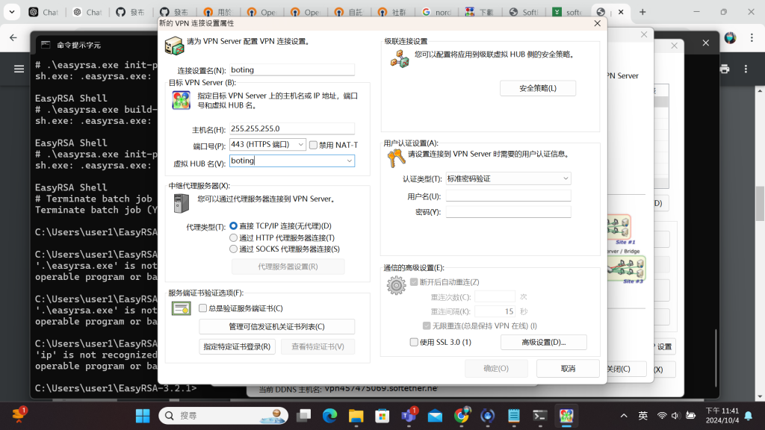This screenshot has height=430, width=765.
Task: Toggle 断开后自动重连 checkbox
Action: pos(414,281)
